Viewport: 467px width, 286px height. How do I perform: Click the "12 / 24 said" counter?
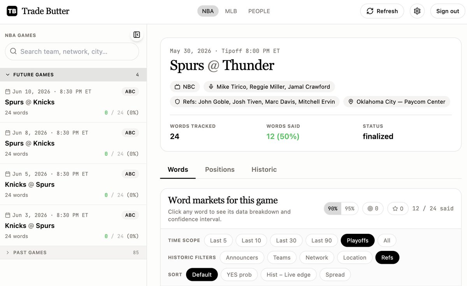pyautogui.click(x=433, y=208)
